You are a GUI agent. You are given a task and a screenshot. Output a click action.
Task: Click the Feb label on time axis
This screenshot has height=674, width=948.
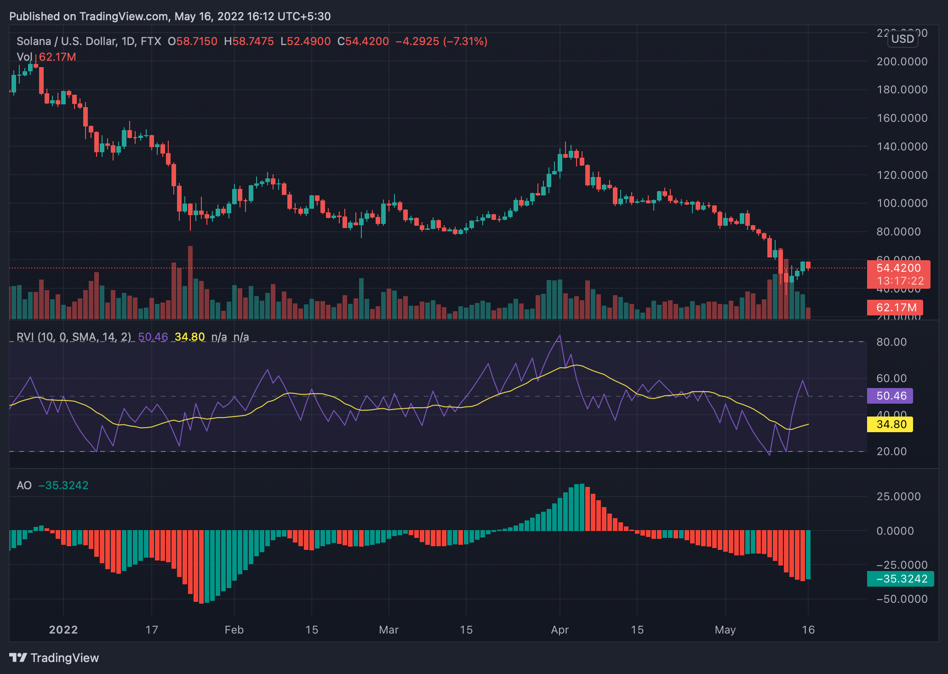click(x=234, y=630)
